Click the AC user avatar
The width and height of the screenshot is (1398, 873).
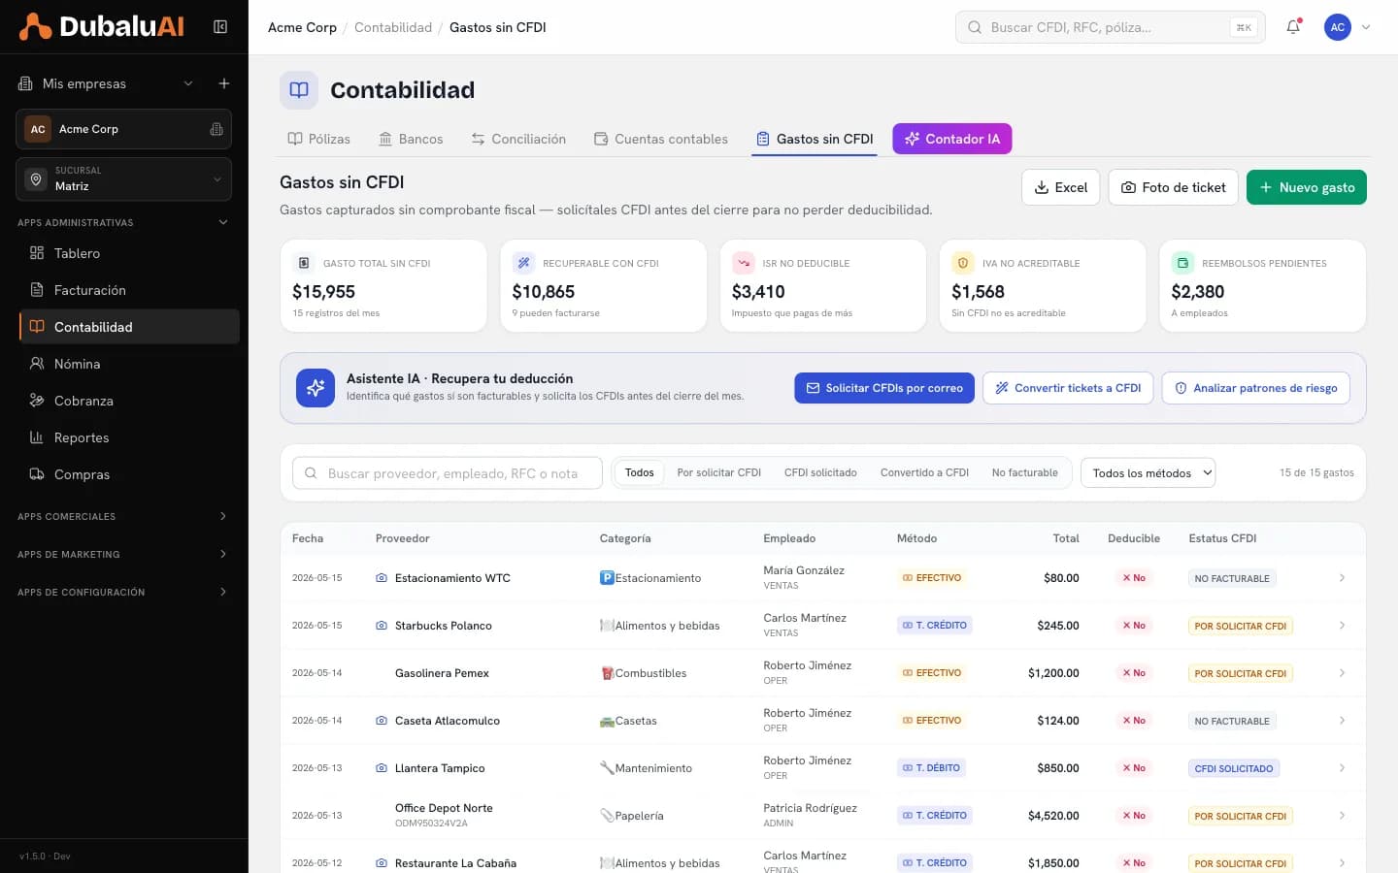(x=1338, y=27)
